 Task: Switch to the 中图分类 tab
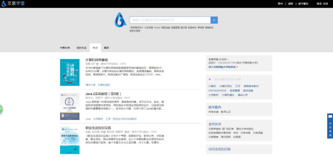(x=65, y=48)
